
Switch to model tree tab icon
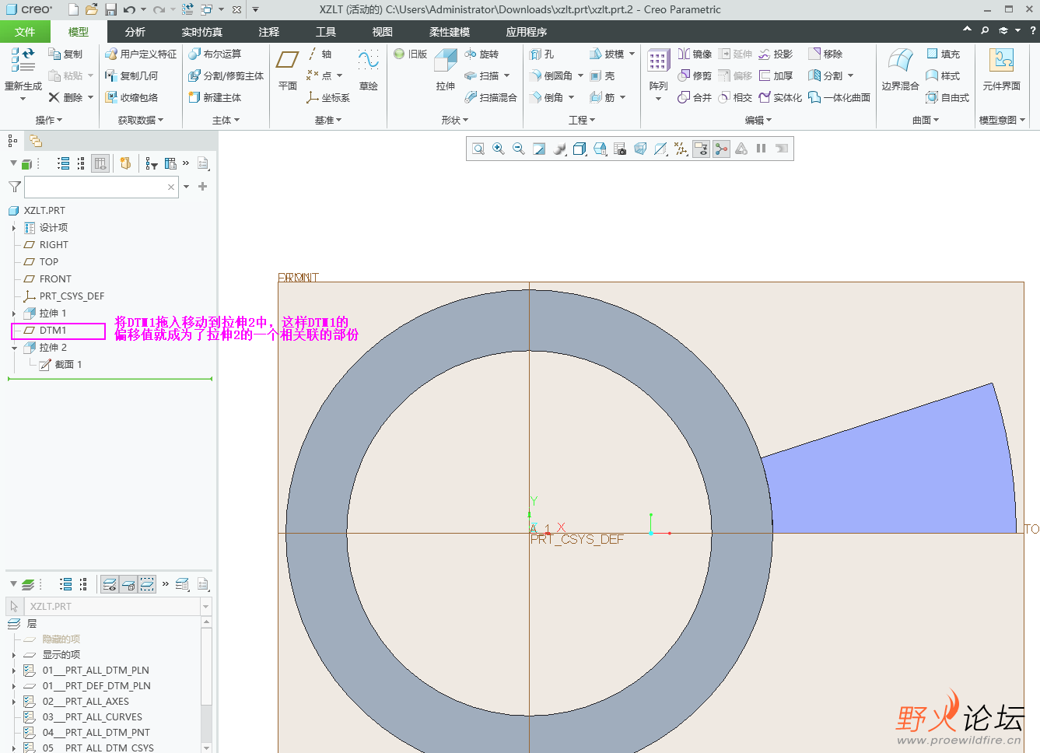point(12,141)
